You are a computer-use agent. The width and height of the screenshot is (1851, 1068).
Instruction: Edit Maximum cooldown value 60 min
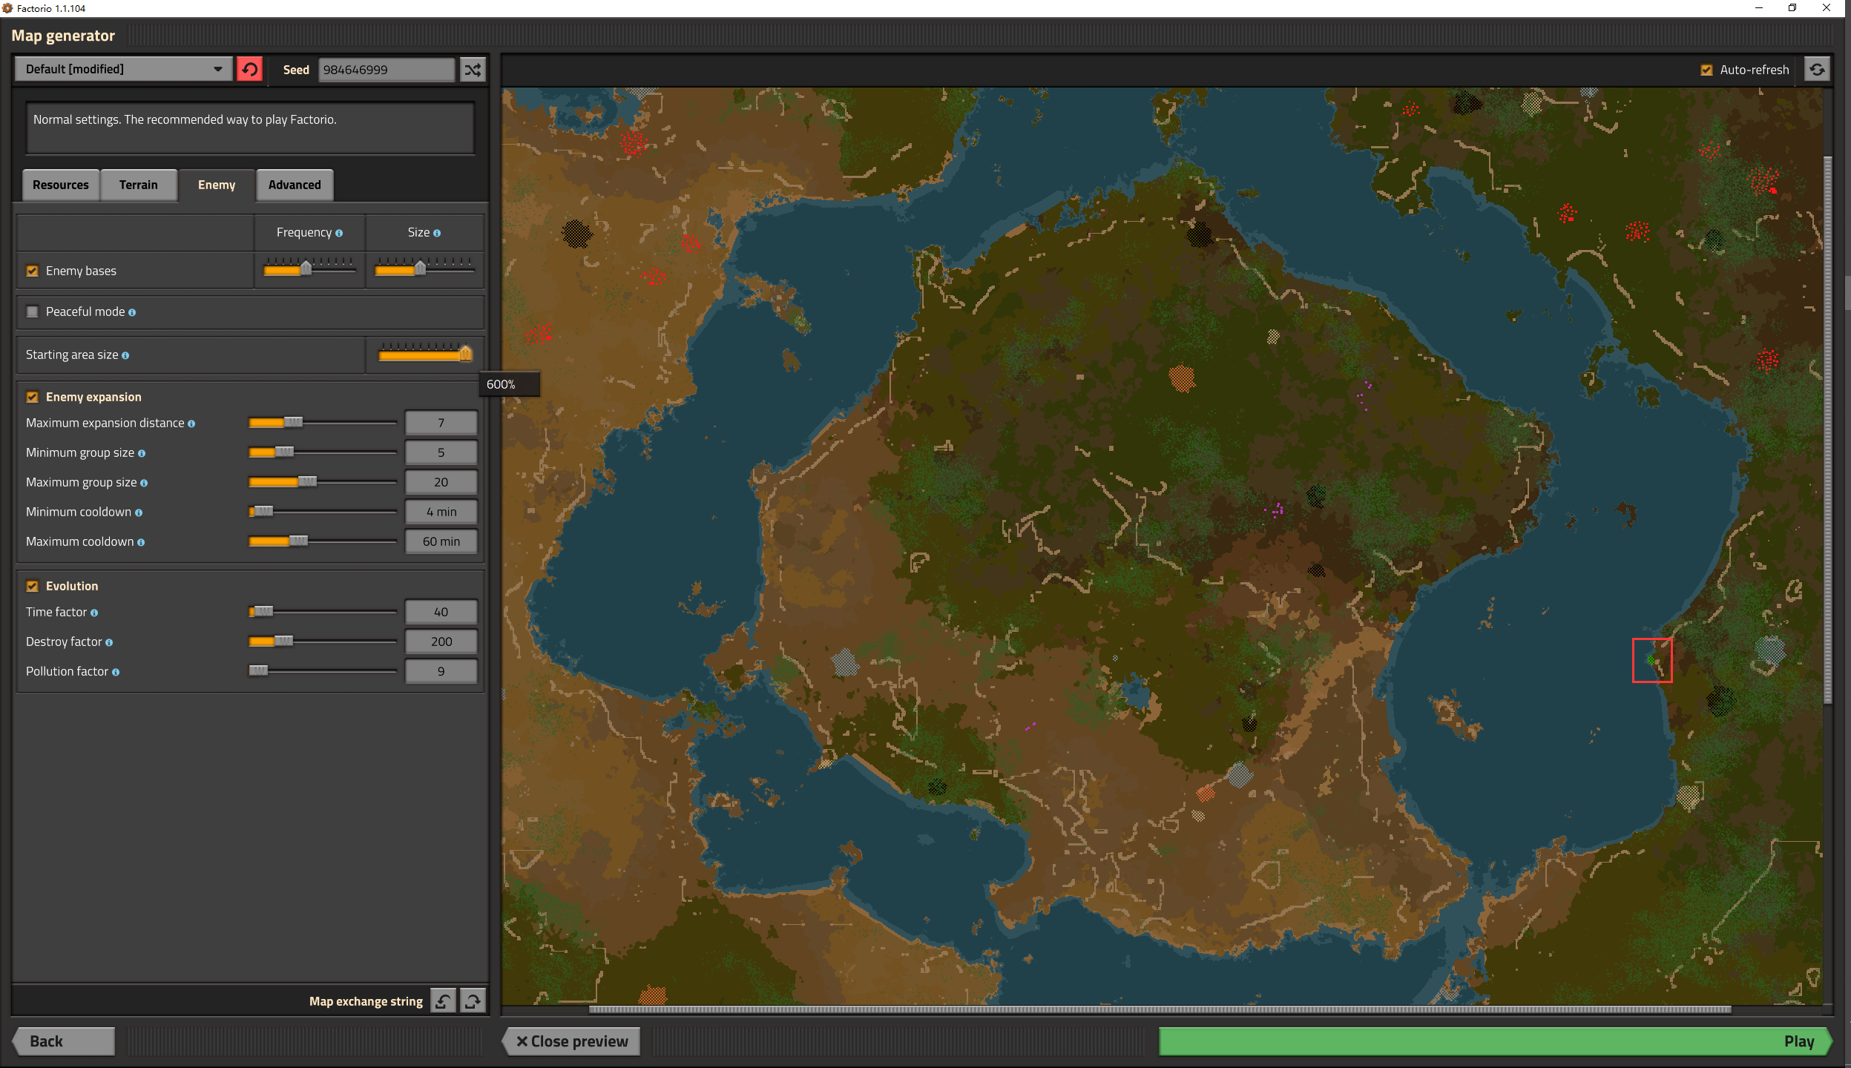[x=441, y=541]
